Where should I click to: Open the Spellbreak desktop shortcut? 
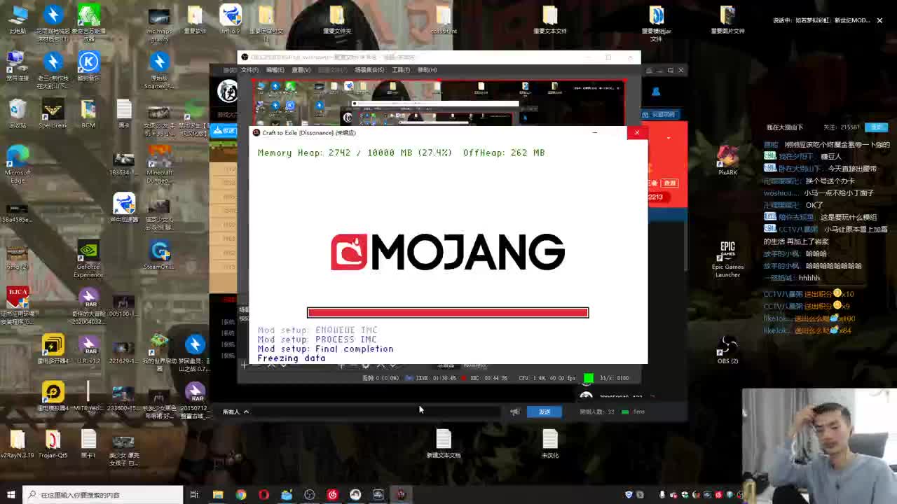(53, 115)
